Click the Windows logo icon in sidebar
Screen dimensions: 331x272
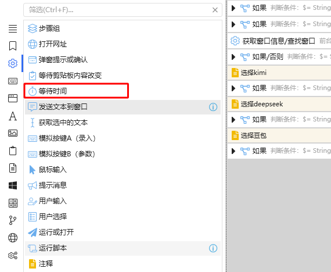(x=13, y=185)
